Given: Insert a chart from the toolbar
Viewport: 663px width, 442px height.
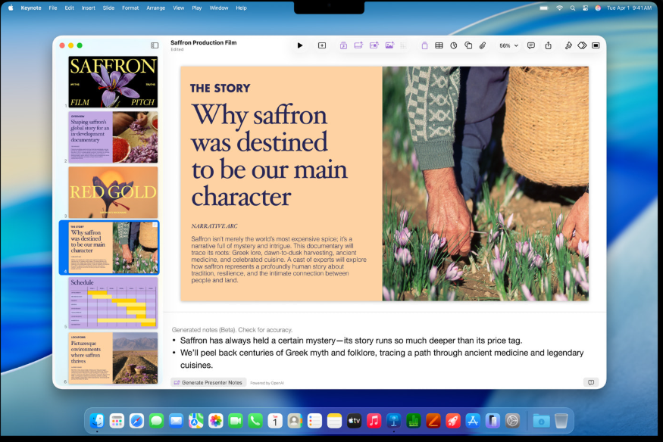Looking at the screenshot, I should 453,45.
